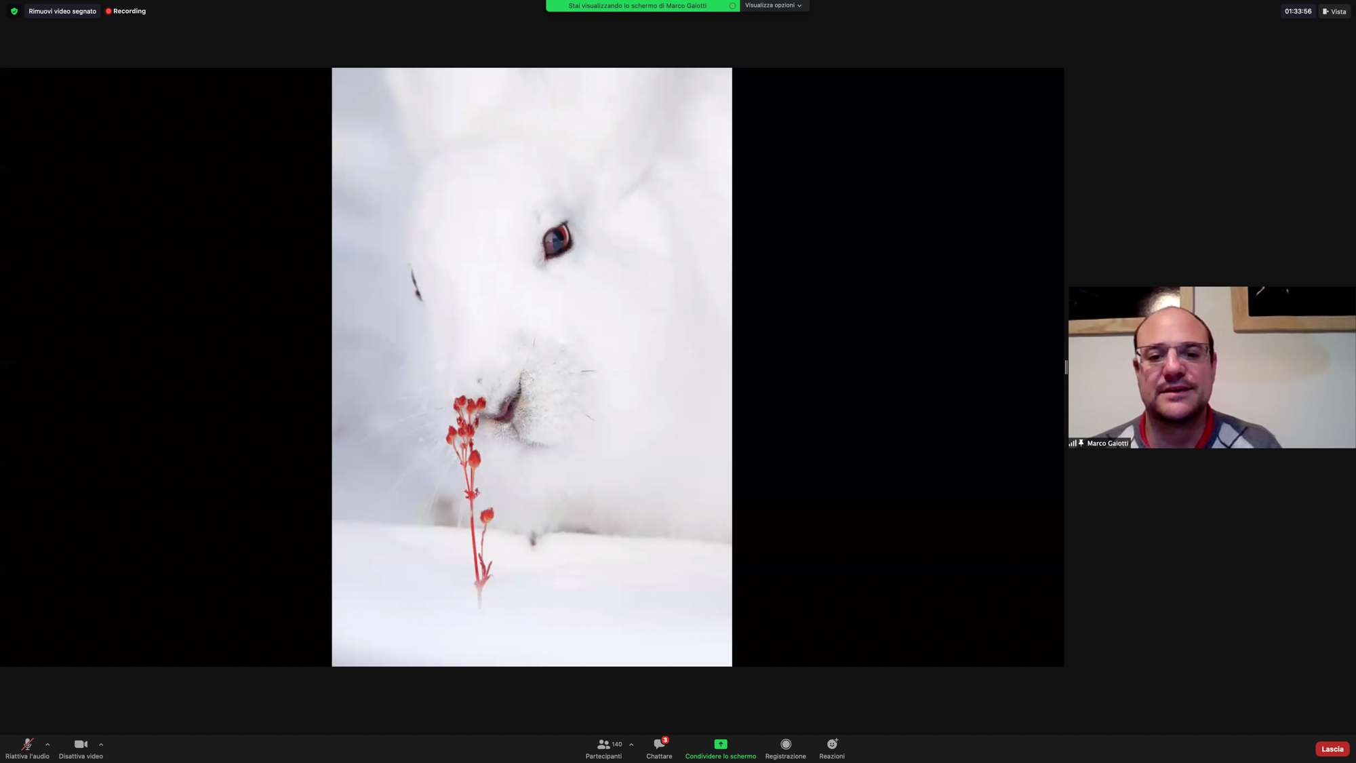The image size is (1356, 763).
Task: Expand video options arrow next to camera
Action: [101, 745]
